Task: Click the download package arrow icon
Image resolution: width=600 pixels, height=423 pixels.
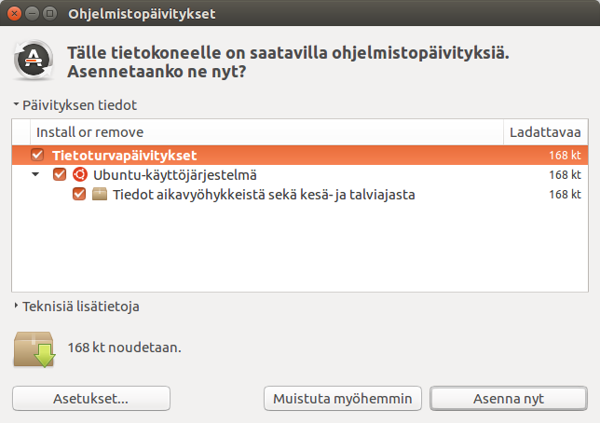Action: point(34,348)
